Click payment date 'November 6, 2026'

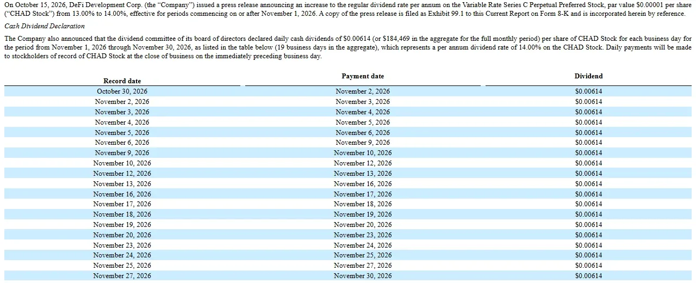tap(363, 133)
